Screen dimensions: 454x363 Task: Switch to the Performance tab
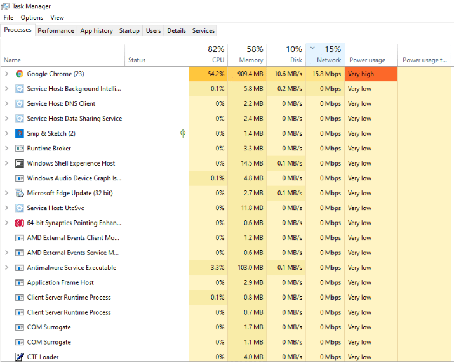tap(56, 30)
